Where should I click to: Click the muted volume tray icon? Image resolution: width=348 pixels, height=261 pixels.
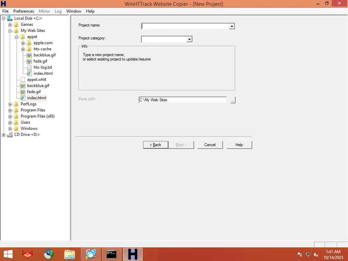(x=316, y=255)
